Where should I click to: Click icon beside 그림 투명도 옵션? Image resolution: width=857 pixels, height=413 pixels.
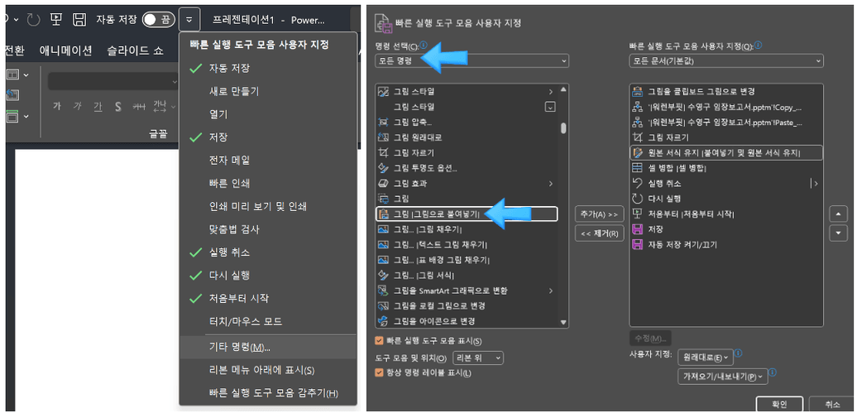click(x=383, y=168)
